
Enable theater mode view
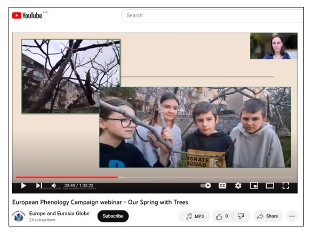pyautogui.click(x=270, y=186)
